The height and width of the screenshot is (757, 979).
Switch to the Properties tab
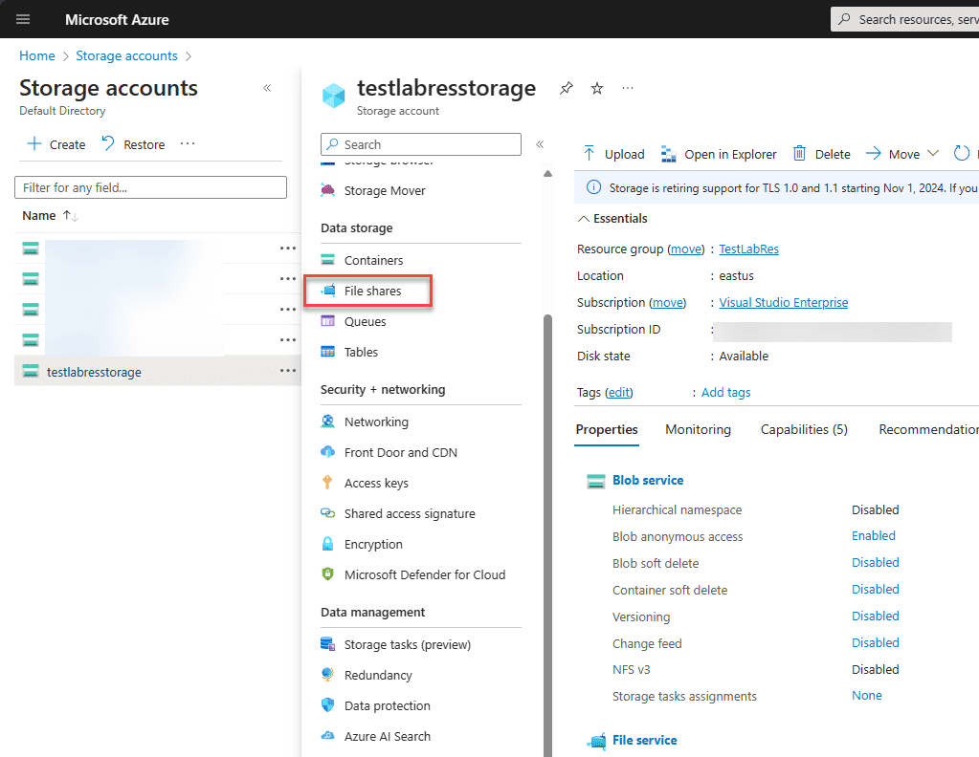[607, 429]
